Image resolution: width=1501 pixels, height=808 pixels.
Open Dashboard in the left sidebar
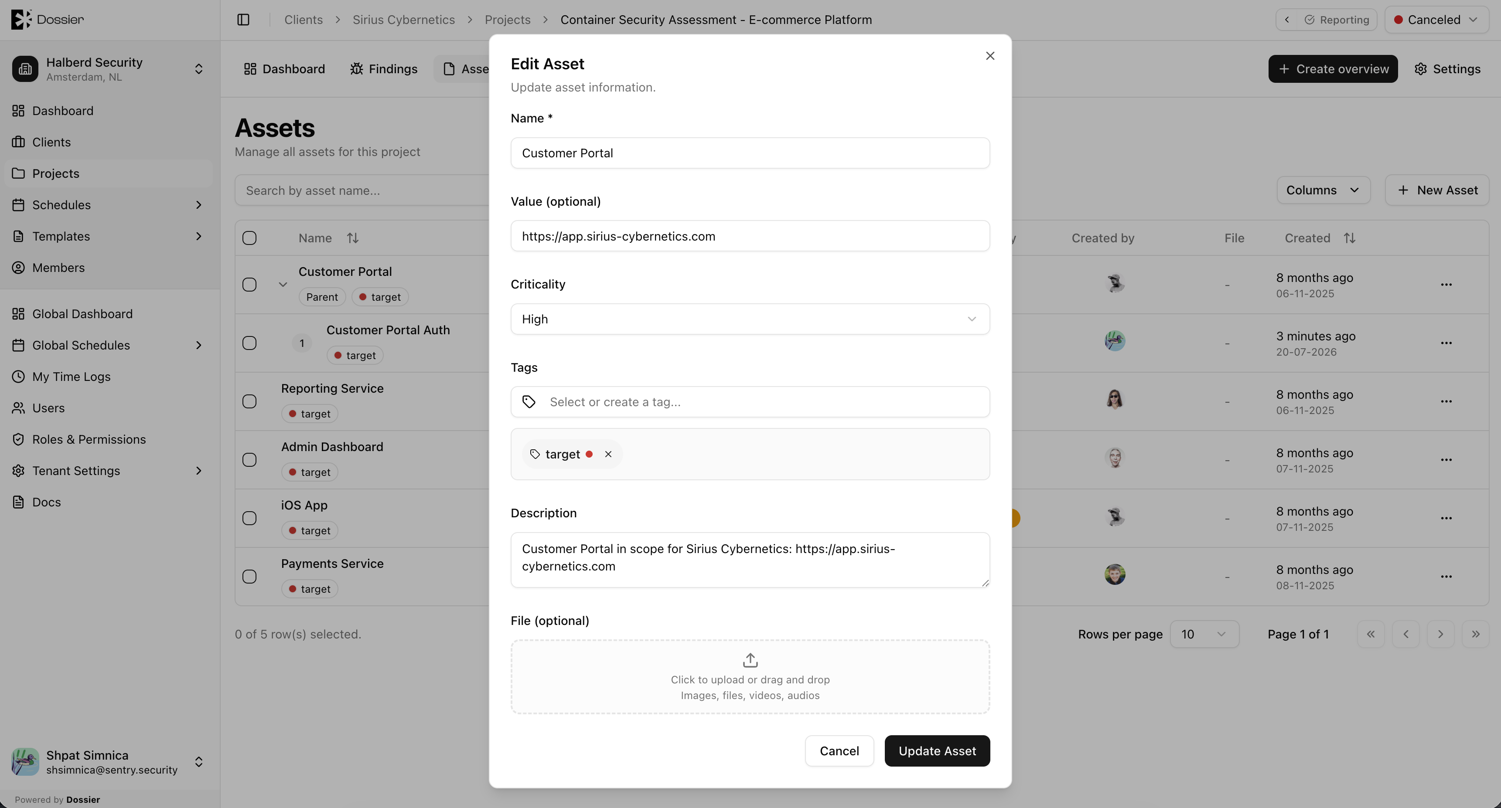click(x=109, y=111)
